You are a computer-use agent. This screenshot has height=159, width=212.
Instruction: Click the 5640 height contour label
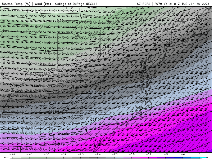tap(63, 134)
